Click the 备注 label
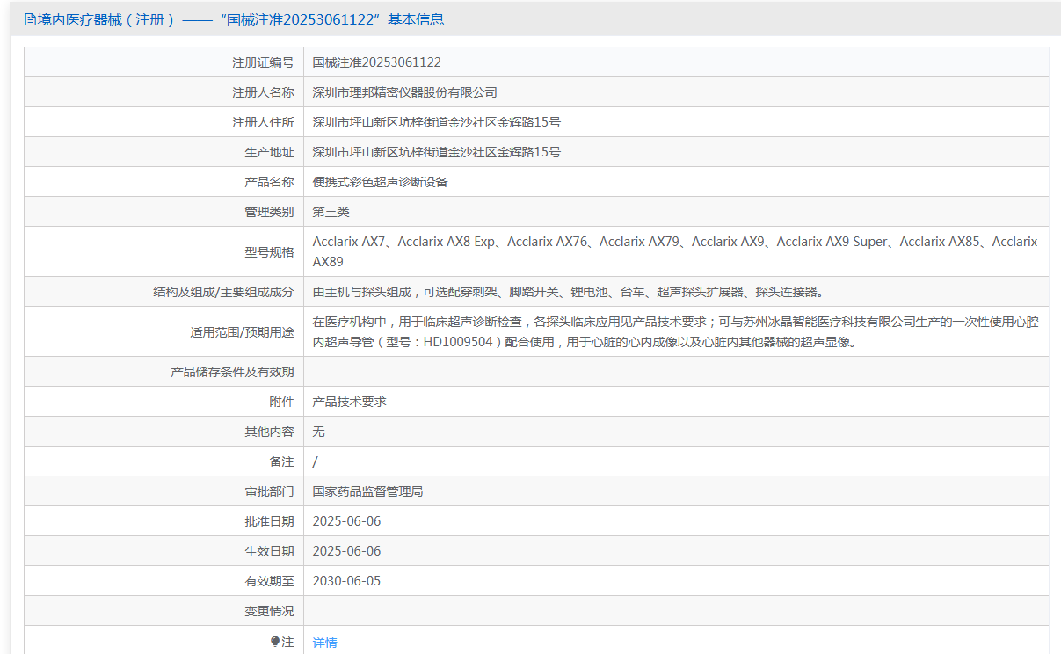This screenshot has width=1061, height=654. click(x=281, y=461)
